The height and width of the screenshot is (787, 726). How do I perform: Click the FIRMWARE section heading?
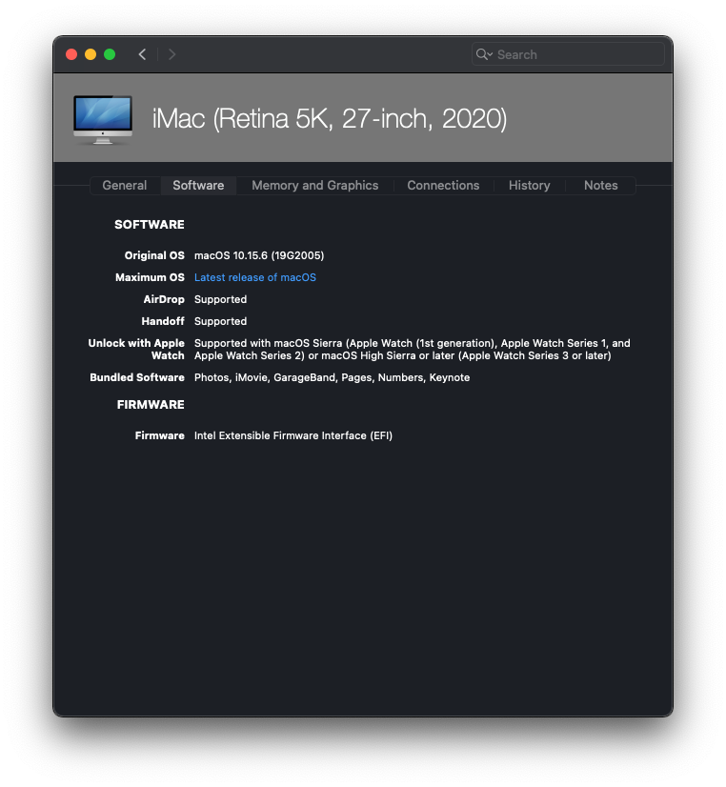151,405
